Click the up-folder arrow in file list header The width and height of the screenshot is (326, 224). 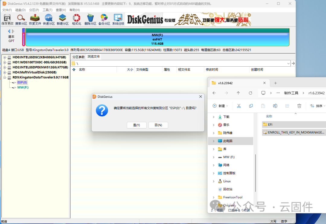point(74,70)
